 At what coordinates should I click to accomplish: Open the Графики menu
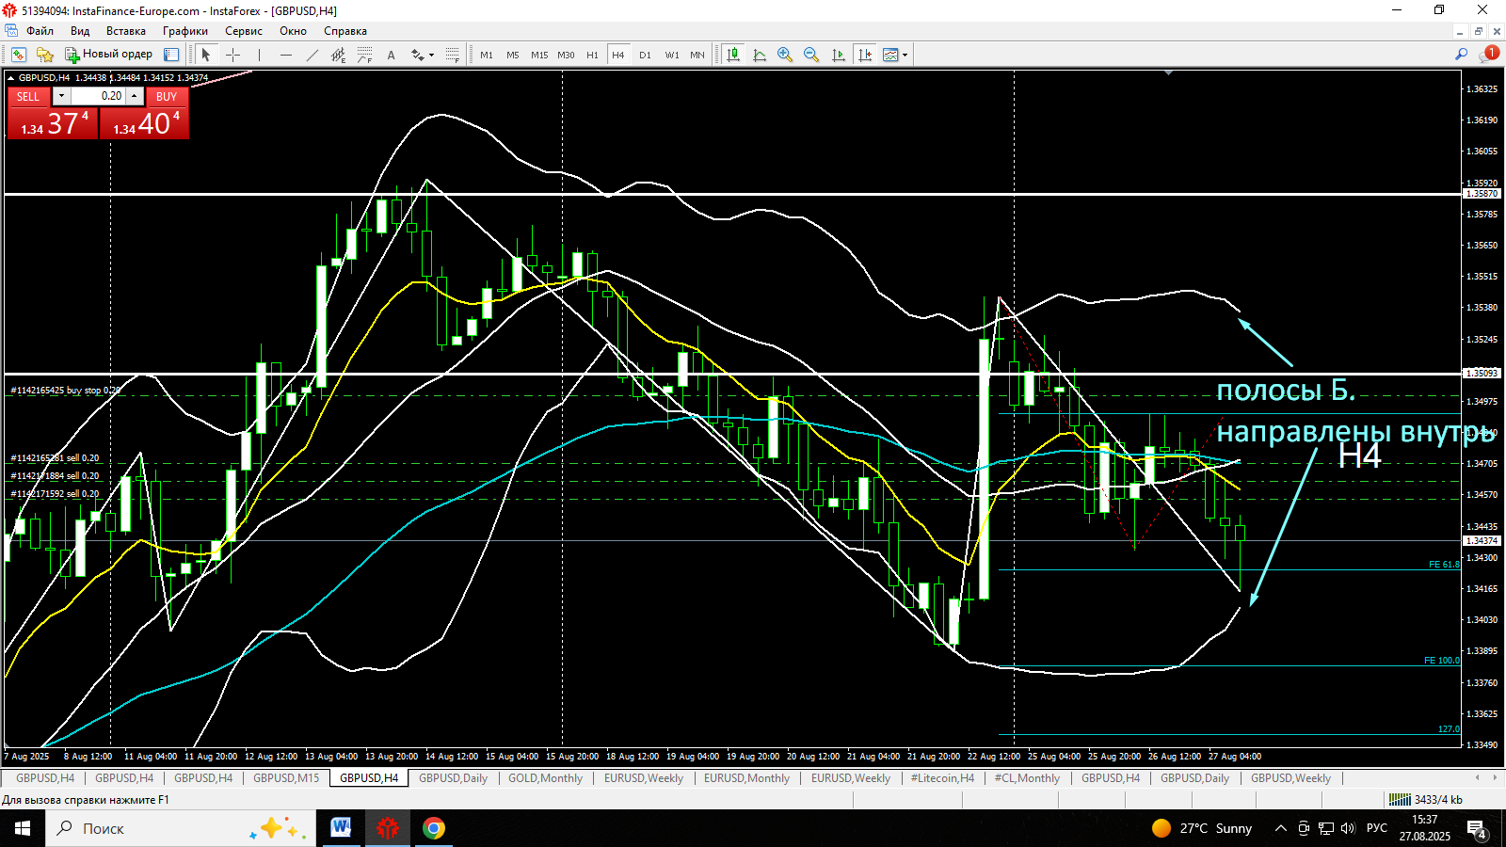[x=185, y=31]
